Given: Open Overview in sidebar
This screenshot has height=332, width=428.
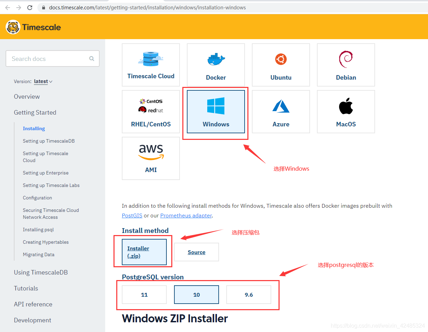Looking at the screenshot, I should click(27, 97).
